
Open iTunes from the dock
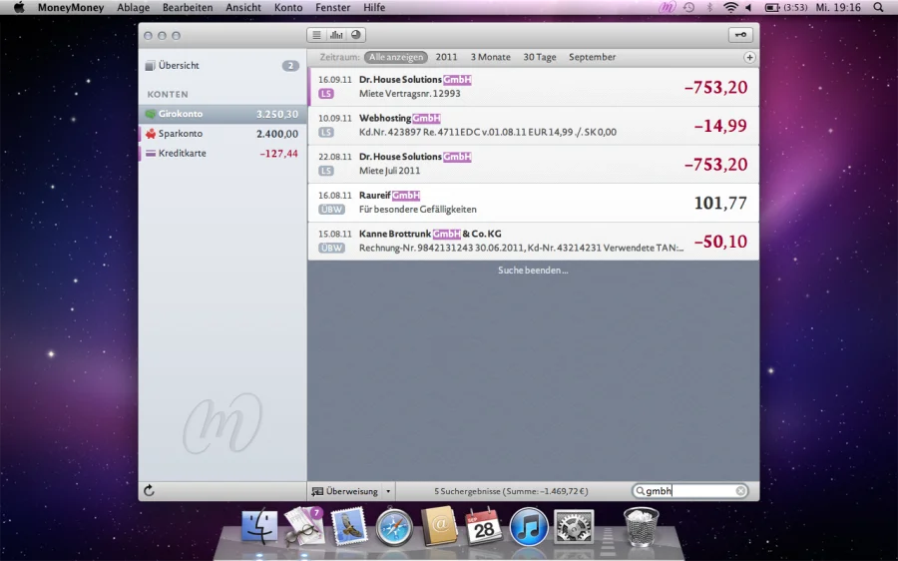point(529,526)
